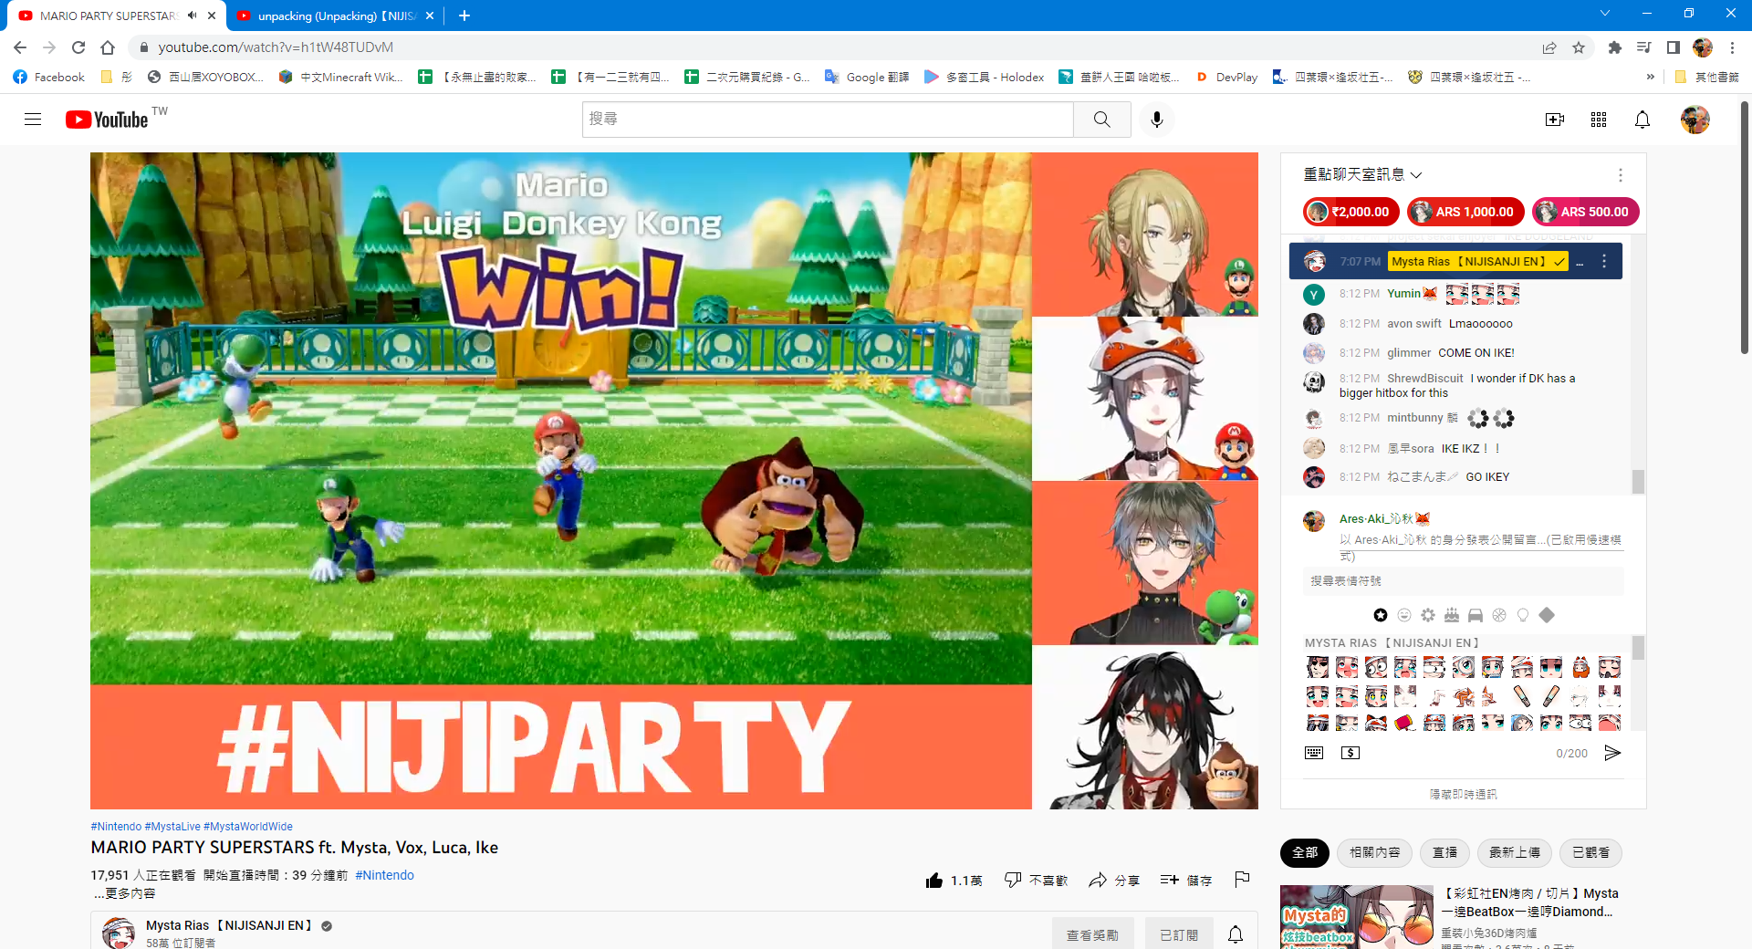This screenshot has height=949, width=1752.
Task: Toggle the Chrome side panel icon
Action: click(1673, 47)
